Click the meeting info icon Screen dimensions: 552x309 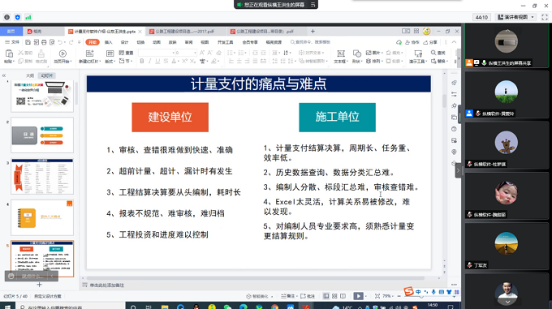pos(6,17)
